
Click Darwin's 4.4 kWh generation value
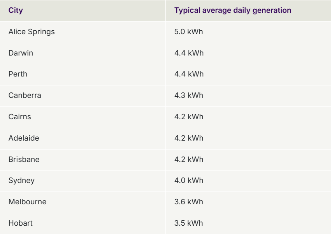(189, 53)
